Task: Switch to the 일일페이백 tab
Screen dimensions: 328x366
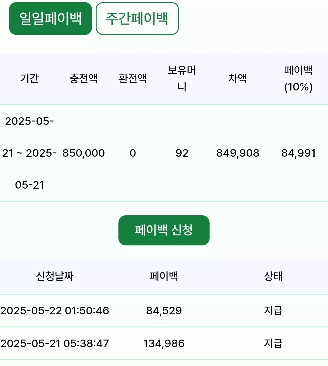Action: click(50, 19)
